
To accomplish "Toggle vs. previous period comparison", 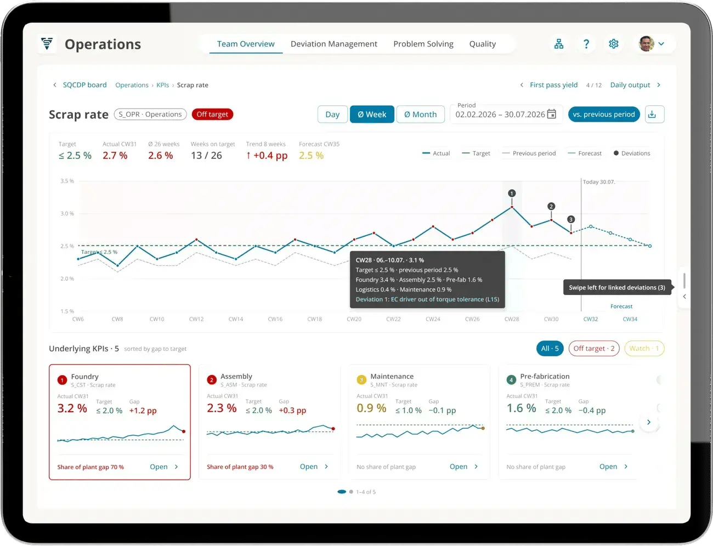I will [x=604, y=114].
